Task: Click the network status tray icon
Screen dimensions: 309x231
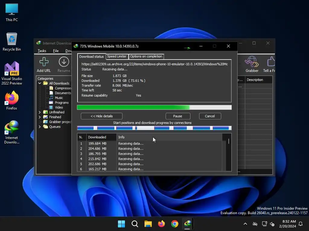Action: point(264,224)
